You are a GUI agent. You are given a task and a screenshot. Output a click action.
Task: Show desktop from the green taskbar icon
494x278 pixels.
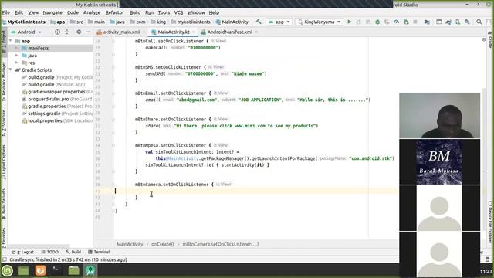[23, 270]
